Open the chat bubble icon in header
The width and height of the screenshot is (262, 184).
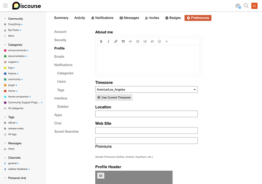238,6
